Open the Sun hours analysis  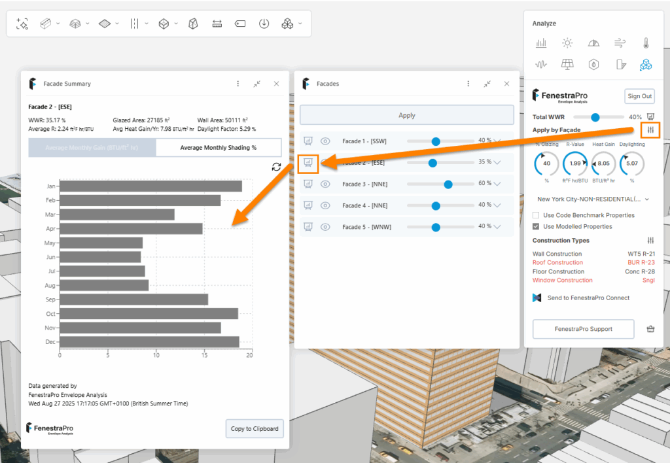[567, 43]
